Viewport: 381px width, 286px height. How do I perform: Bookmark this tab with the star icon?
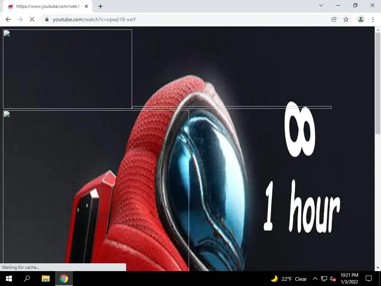[346, 19]
